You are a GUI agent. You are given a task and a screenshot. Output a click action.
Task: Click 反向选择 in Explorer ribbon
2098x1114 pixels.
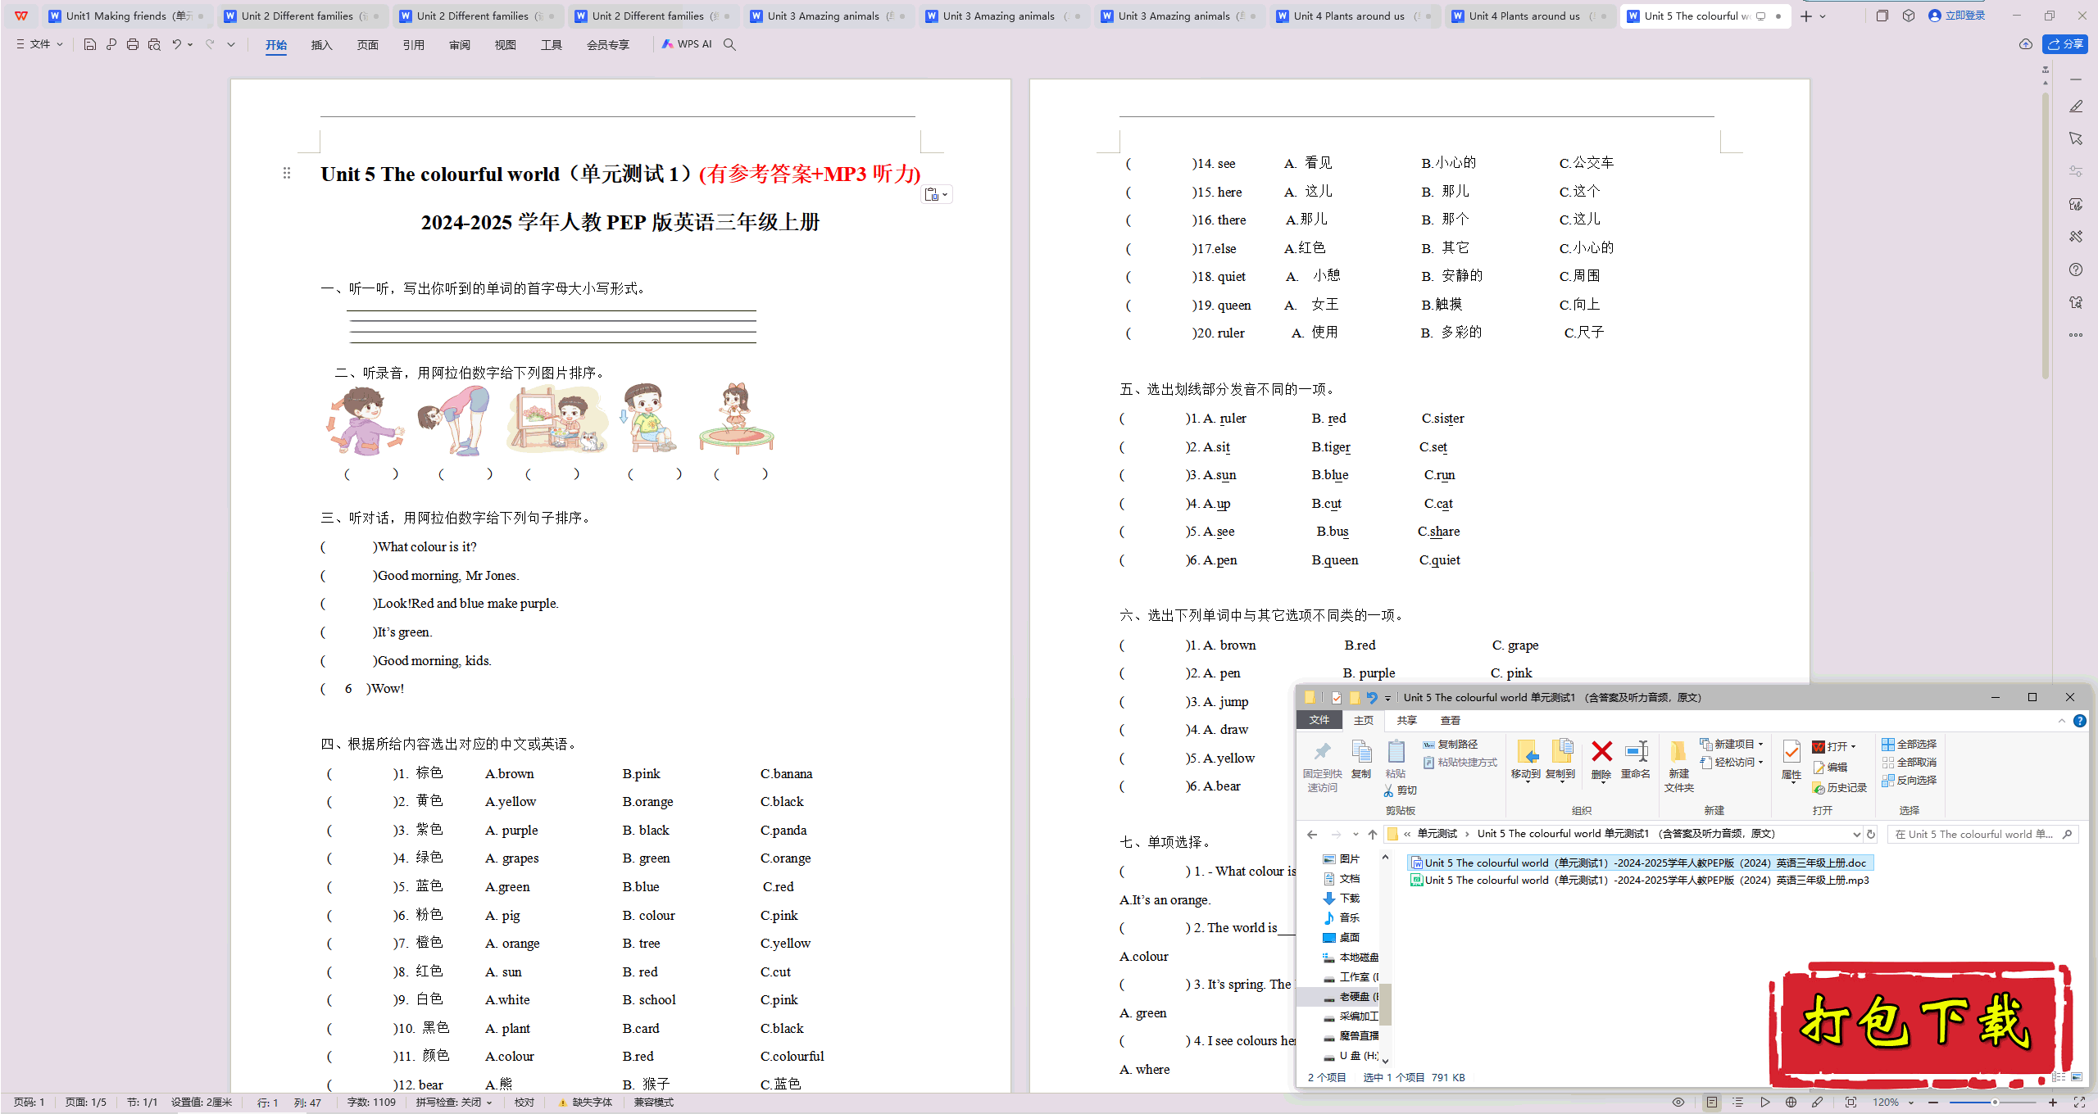point(1910,780)
